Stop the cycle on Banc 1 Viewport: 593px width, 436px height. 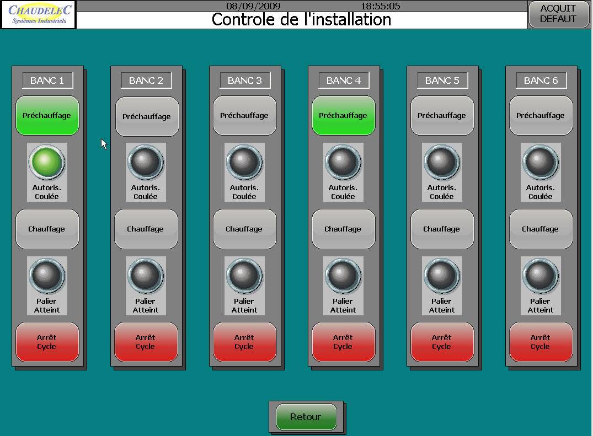pyautogui.click(x=47, y=342)
